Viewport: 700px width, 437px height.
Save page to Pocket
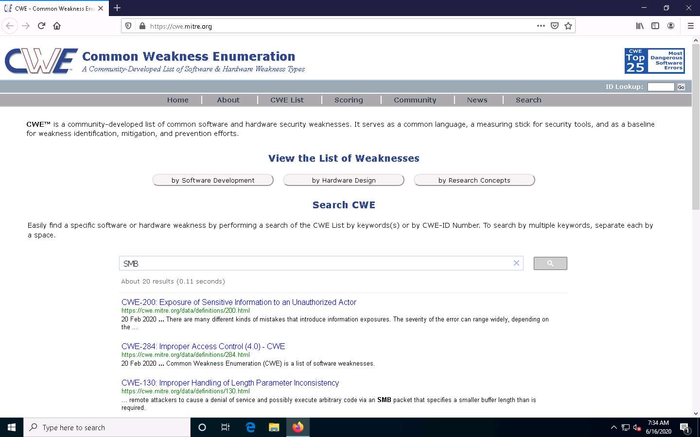point(555,26)
